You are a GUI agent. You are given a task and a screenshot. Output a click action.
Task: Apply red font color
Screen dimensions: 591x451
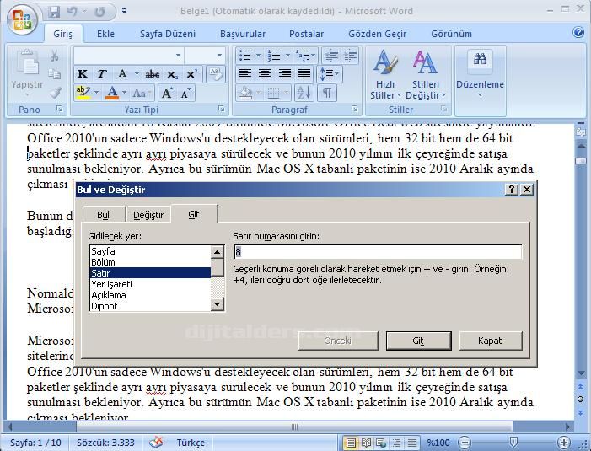point(112,93)
